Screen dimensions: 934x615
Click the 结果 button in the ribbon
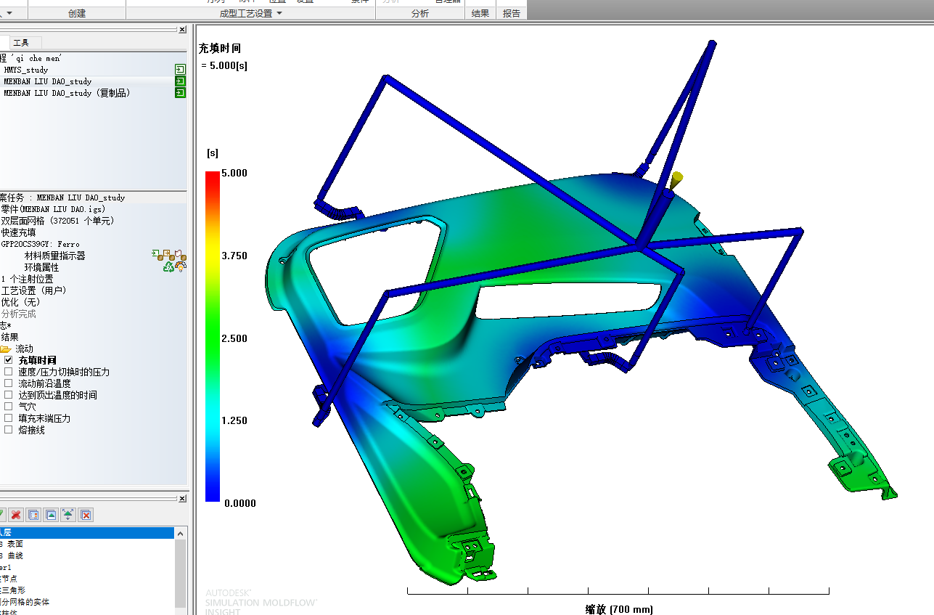click(x=480, y=12)
